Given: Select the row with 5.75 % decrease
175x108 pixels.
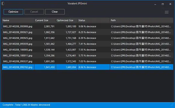Looking at the screenshot, I should tap(87, 56).
